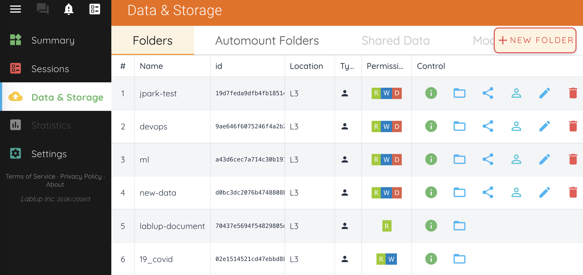Select Data & Storage in sidebar
This screenshot has height=275, width=583.
click(56, 97)
